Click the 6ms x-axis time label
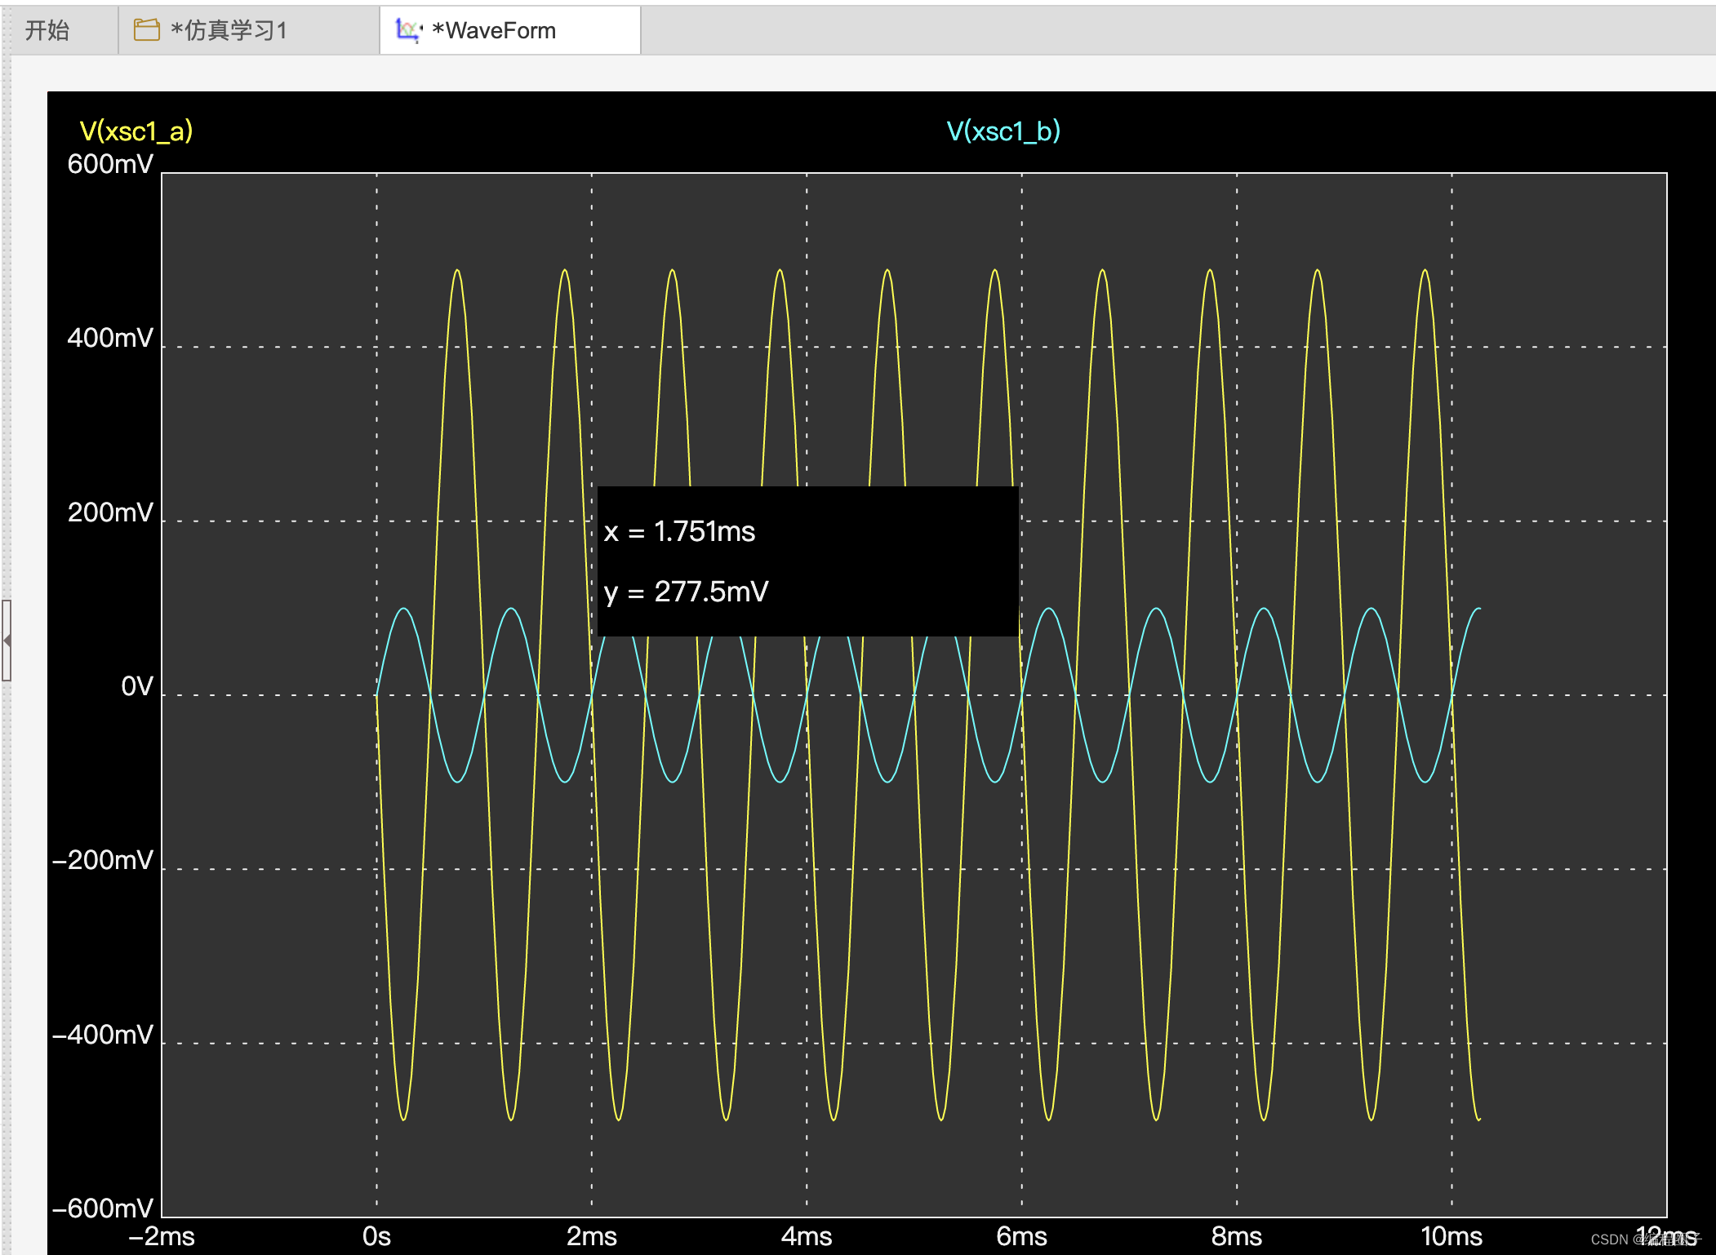 [x=1021, y=1236]
